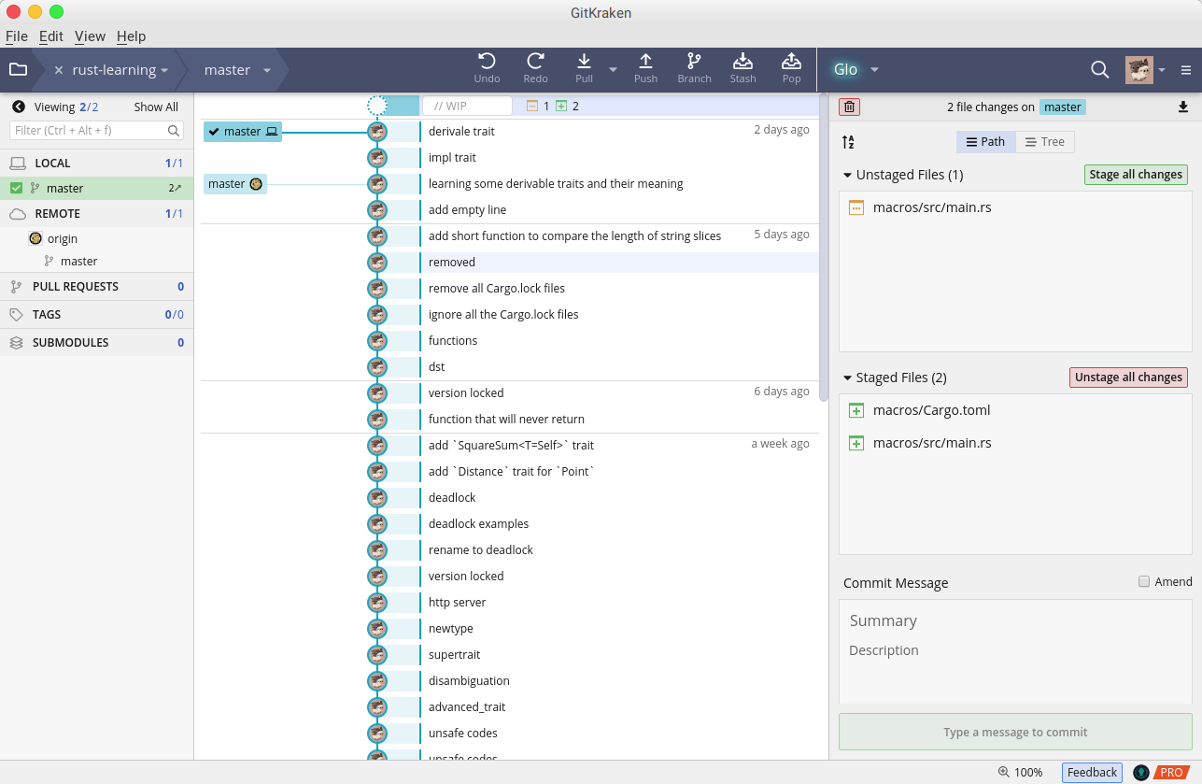Click the avatar of the 'derivale trait' commit

(x=377, y=132)
